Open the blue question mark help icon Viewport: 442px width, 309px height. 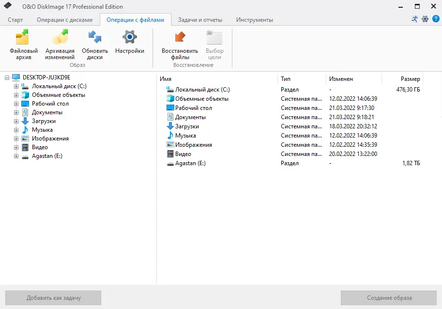436,19
